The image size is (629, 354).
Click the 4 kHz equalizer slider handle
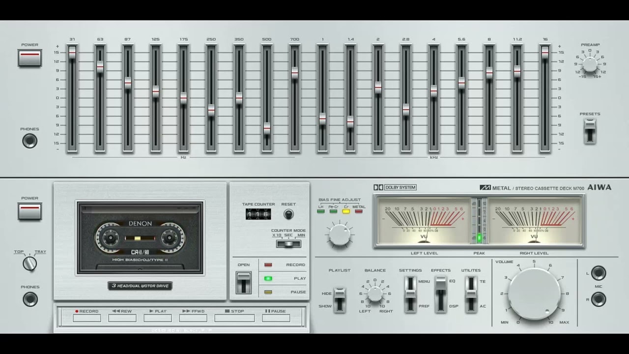coord(433,91)
